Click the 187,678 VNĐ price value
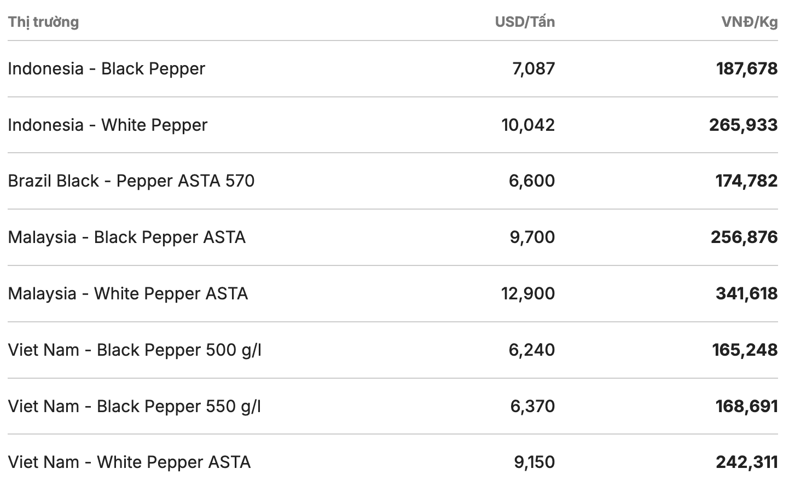The height and width of the screenshot is (486, 789). click(747, 69)
